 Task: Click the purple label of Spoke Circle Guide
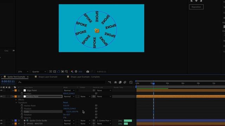(x=15, y=120)
